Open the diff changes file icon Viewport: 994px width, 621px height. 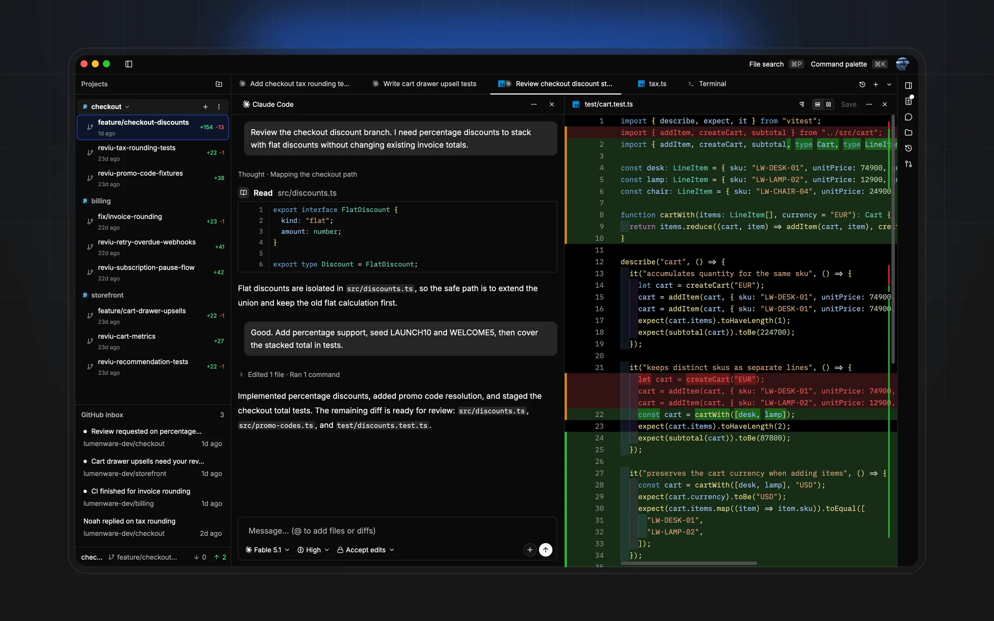908,101
